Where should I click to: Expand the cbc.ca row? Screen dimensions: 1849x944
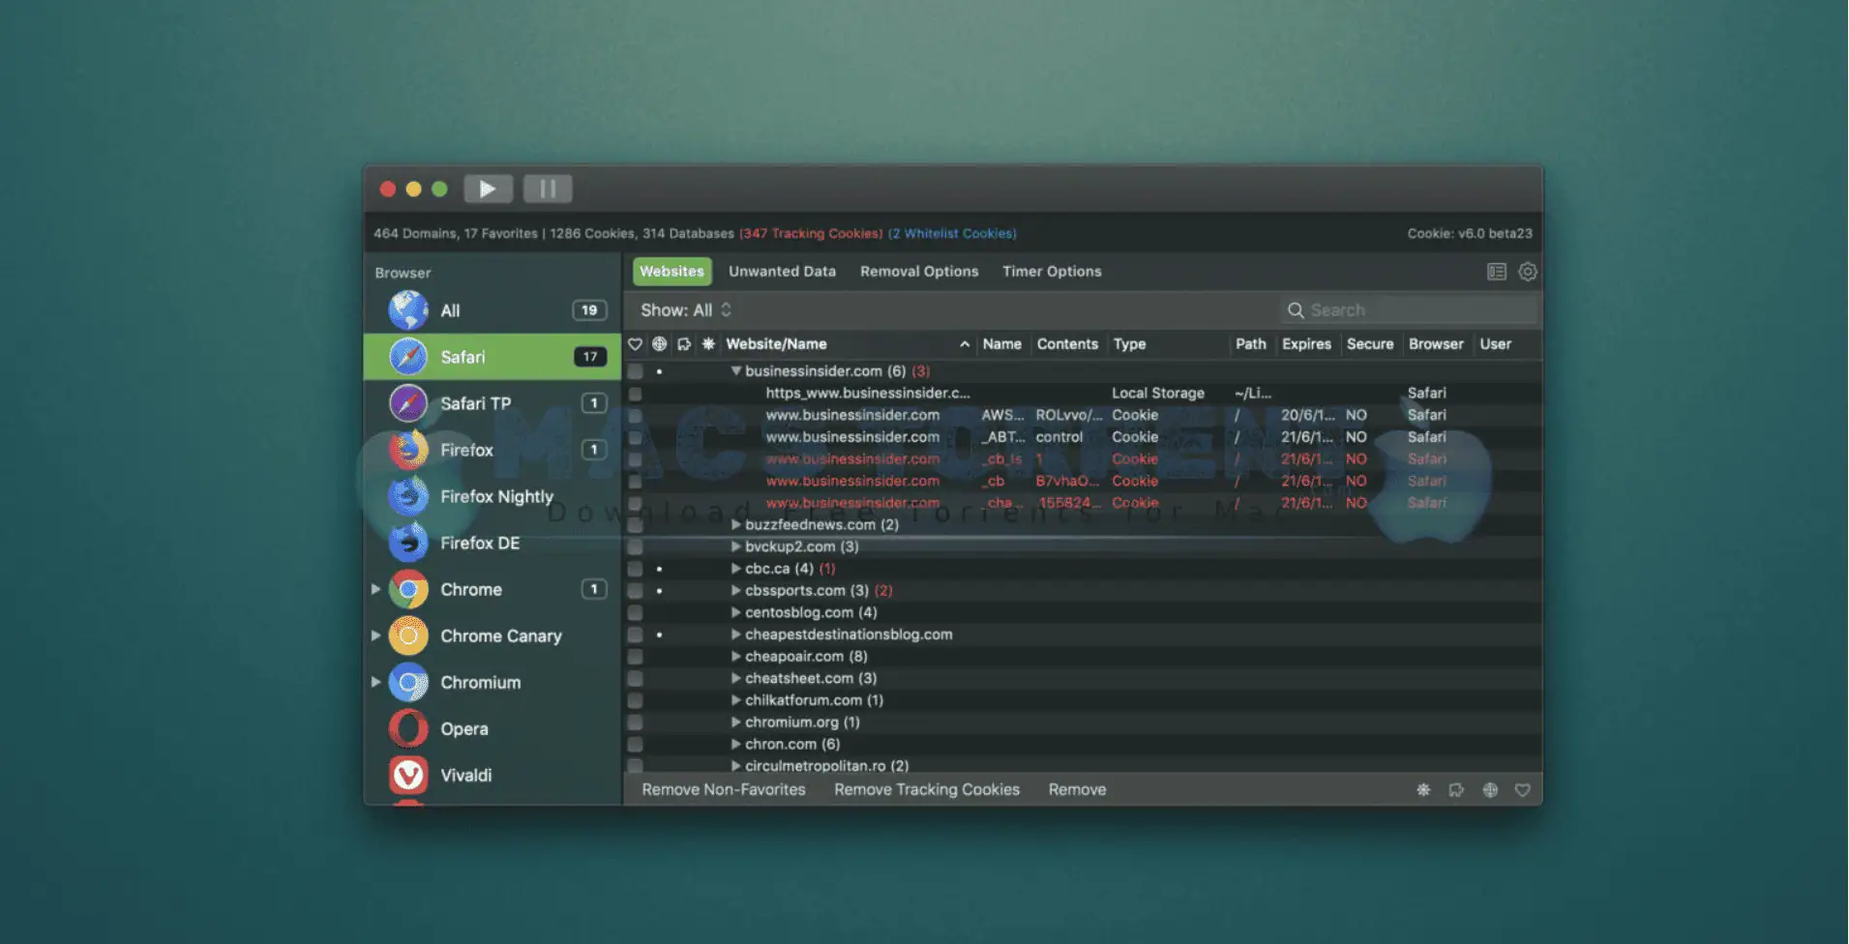pyautogui.click(x=736, y=569)
